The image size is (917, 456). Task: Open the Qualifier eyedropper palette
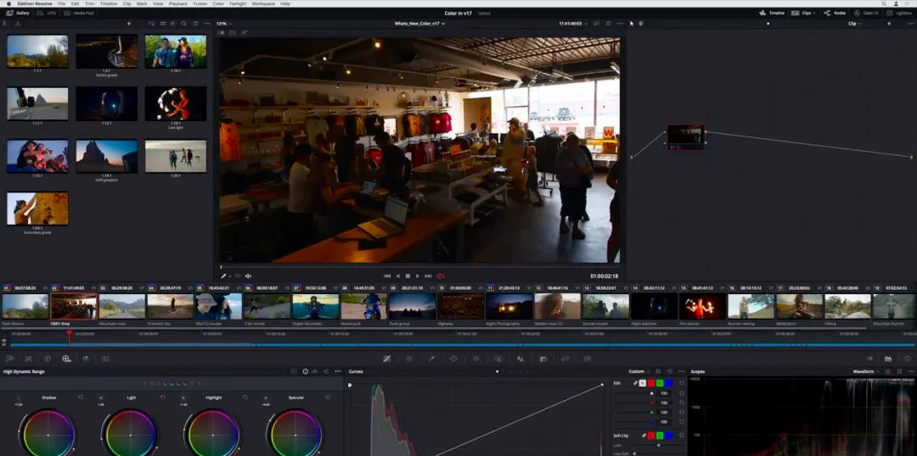coord(431,359)
